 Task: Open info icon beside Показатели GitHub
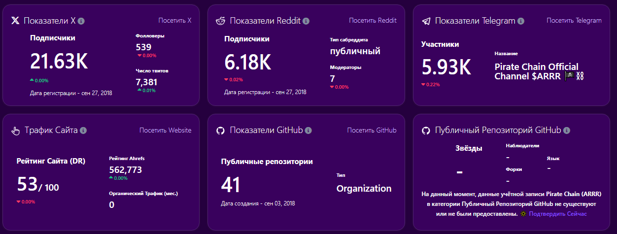pyautogui.click(x=308, y=131)
